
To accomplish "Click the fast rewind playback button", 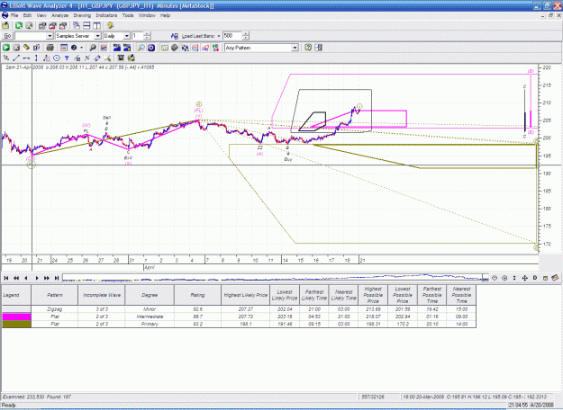I will (16, 278).
